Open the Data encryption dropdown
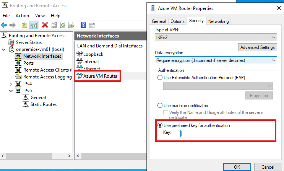Screen dimensions: 284x171 (x=216, y=60)
